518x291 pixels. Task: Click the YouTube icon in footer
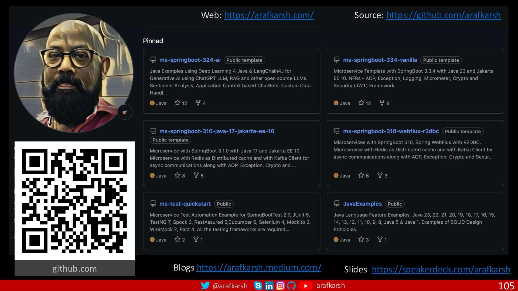pyautogui.click(x=306, y=286)
